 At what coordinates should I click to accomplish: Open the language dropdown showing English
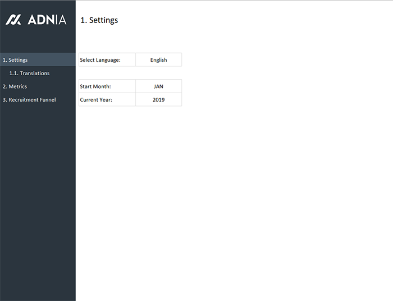click(158, 60)
